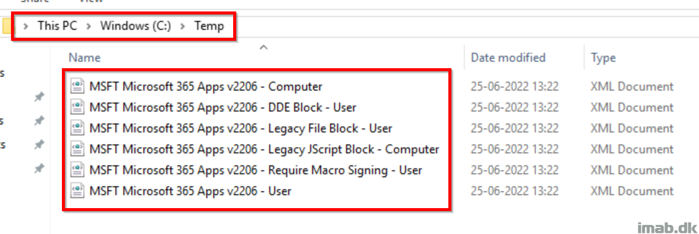Expand the chevron between This PC and Windows (C:)

[89, 26]
